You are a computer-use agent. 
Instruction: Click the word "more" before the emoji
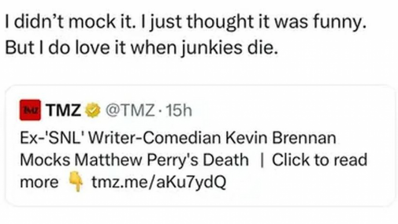39,183
